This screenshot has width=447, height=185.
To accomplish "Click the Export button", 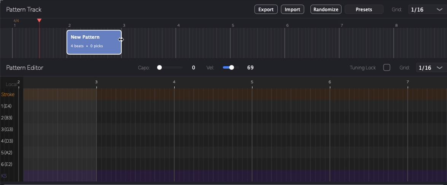I will click(x=266, y=9).
